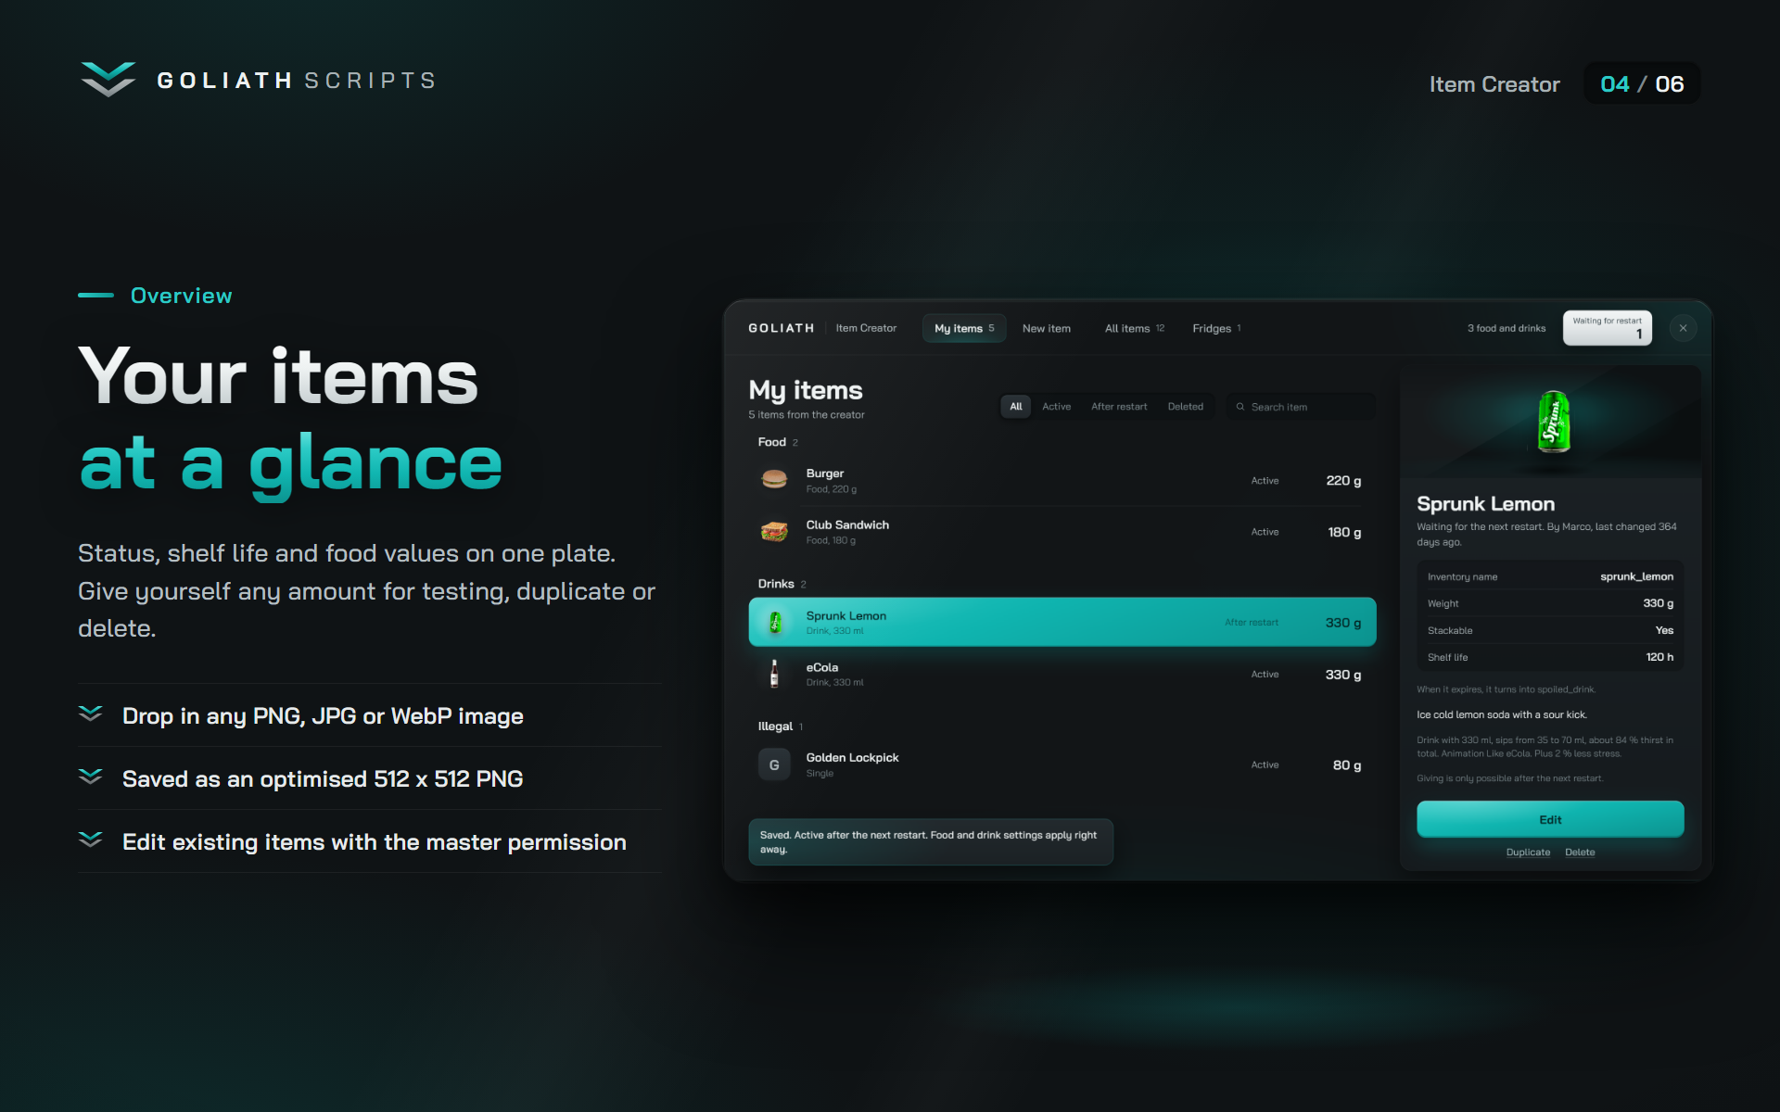Click the Goliath Scripts chevron logo
This screenshot has height=1112, width=1780.
[108, 80]
